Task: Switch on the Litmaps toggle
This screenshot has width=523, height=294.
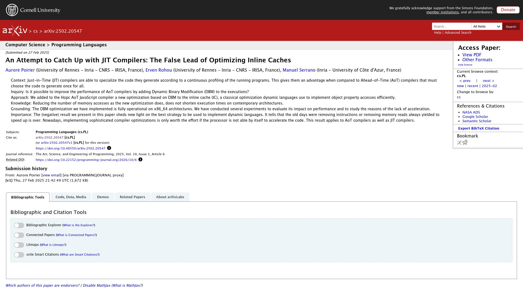Action: (19, 245)
